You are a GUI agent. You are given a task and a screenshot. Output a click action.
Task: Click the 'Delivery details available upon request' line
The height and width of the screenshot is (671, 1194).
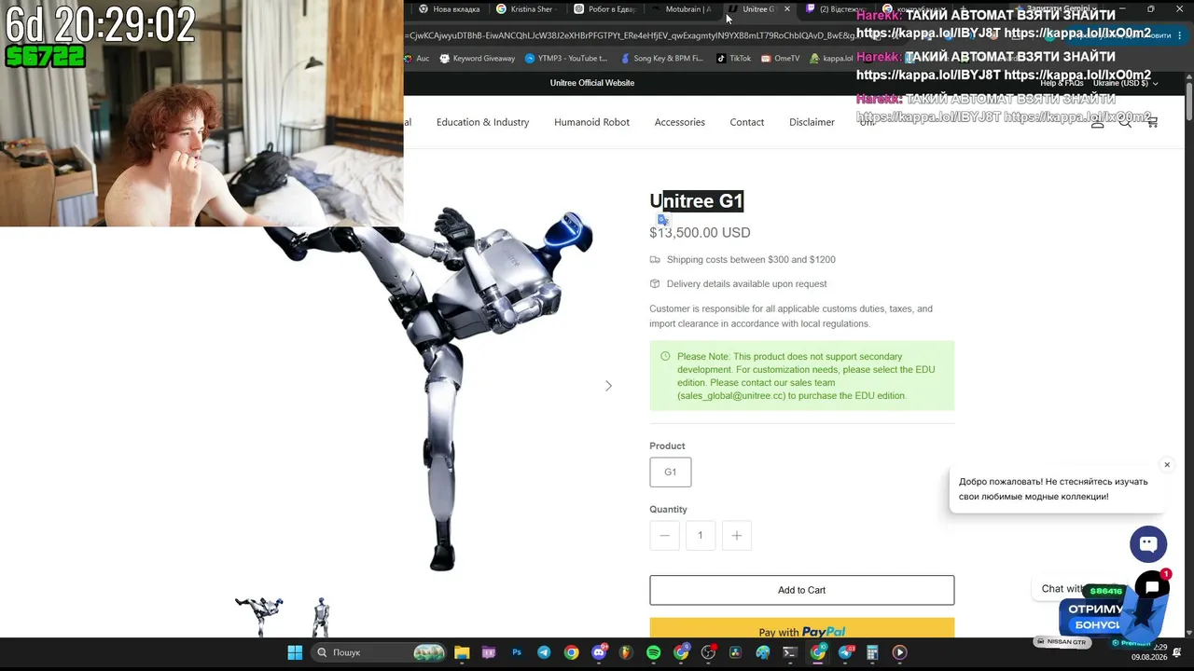pos(746,284)
